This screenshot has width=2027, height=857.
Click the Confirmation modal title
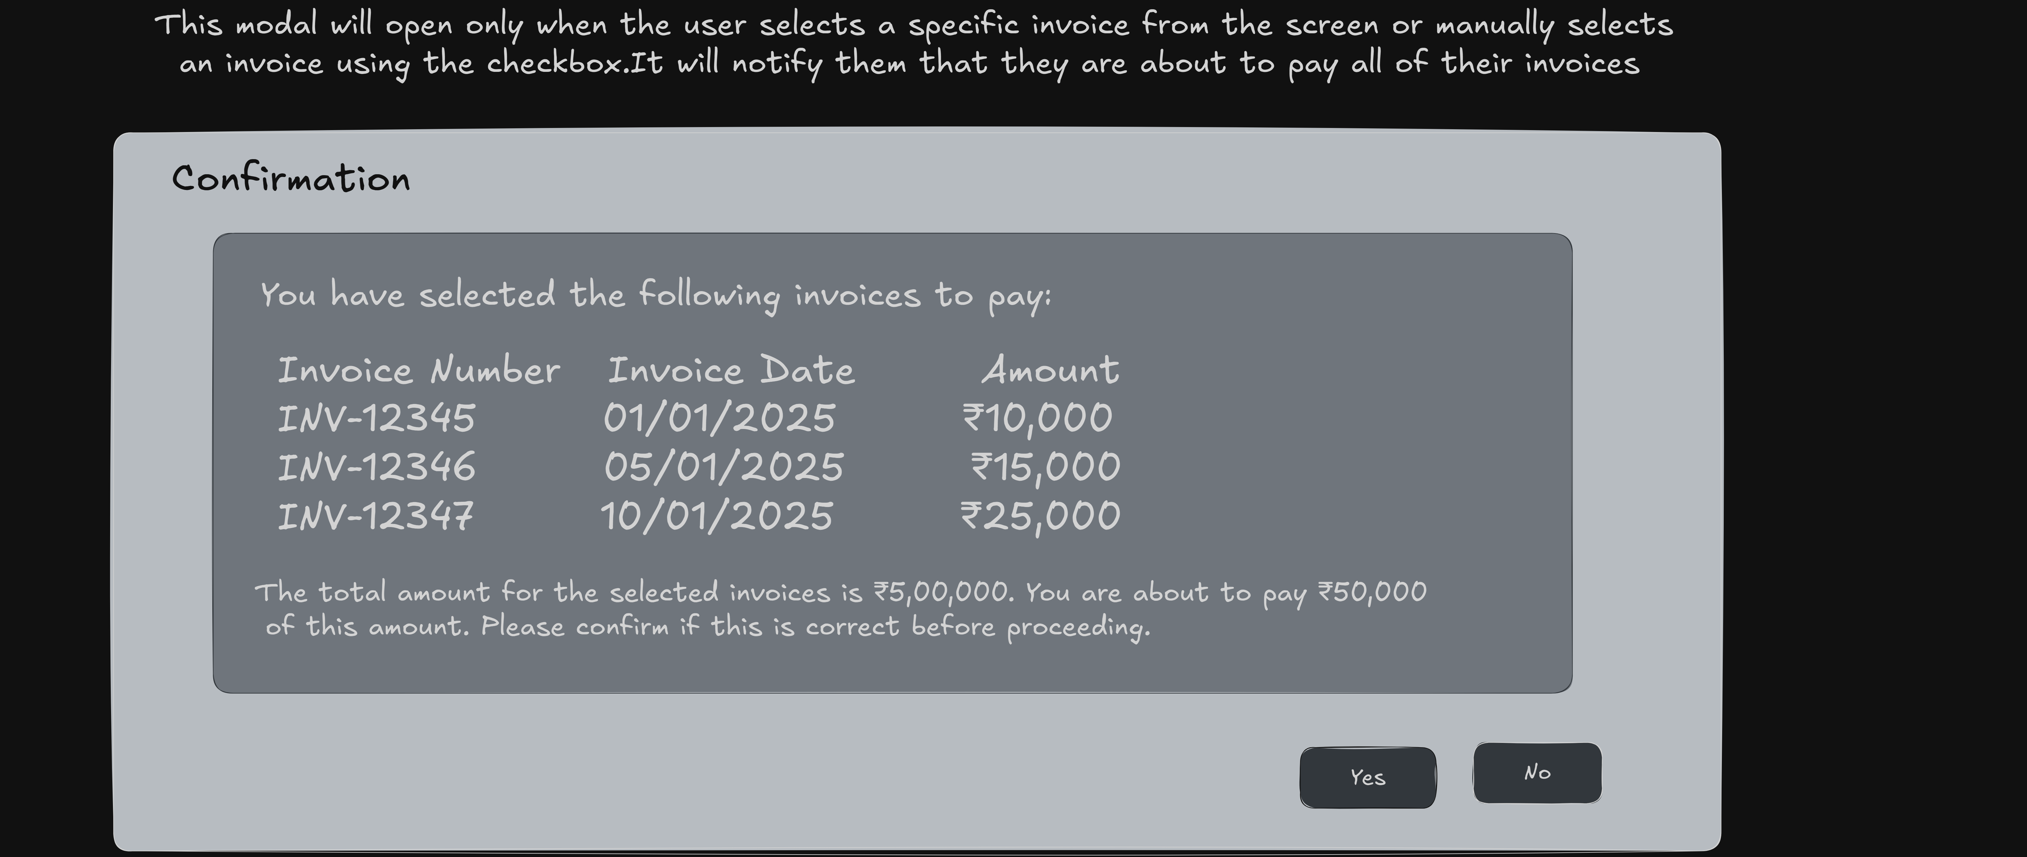291,179
